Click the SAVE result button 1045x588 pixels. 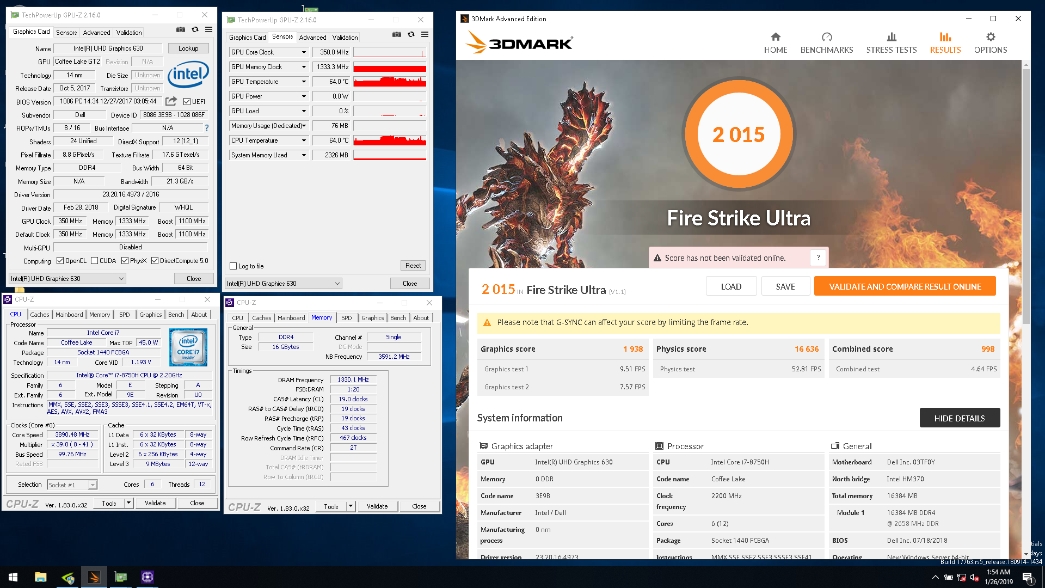coord(785,286)
